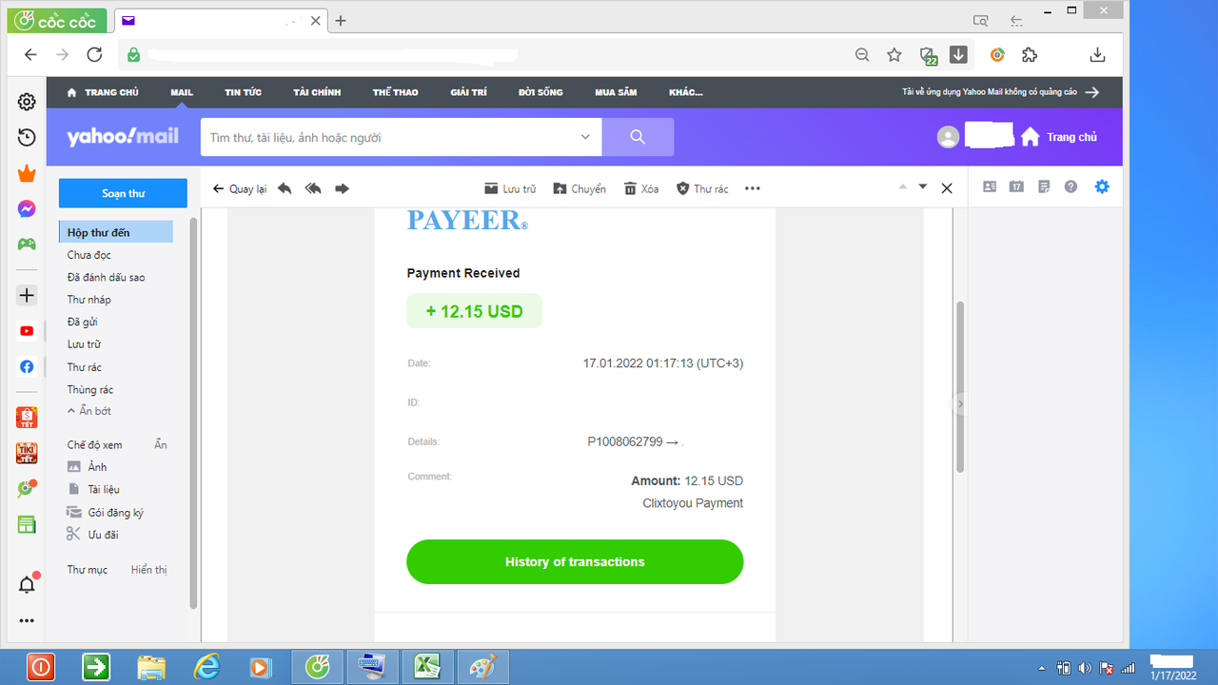Collapse folders with Ẩn bớt
The height and width of the screenshot is (685, 1218).
pos(89,411)
